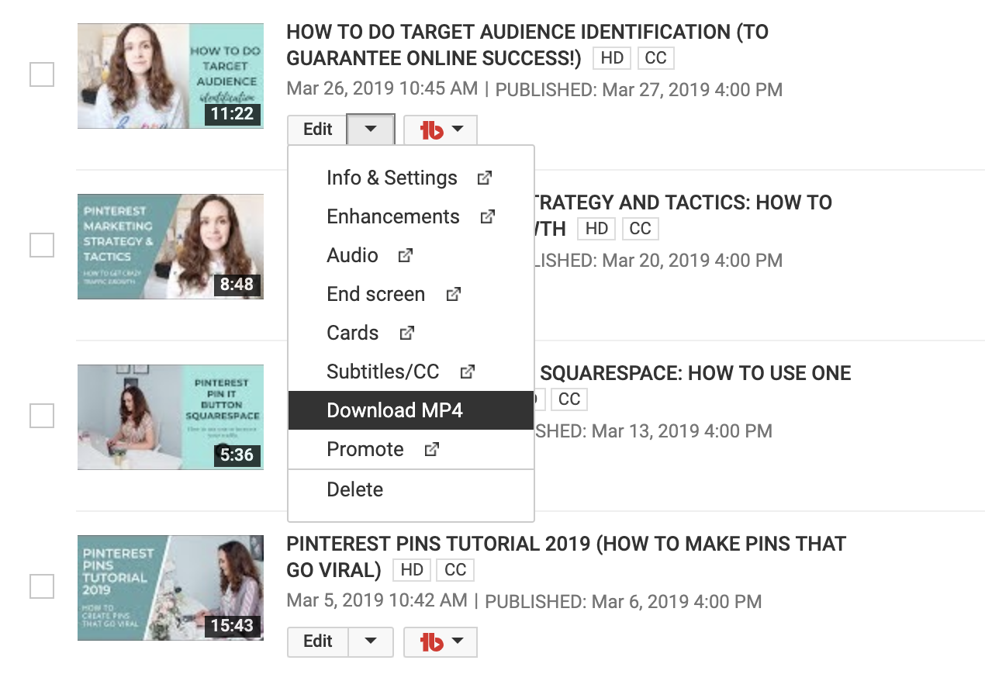
Task: Open Info & Settings from the dropdown menu
Action: tap(410, 178)
